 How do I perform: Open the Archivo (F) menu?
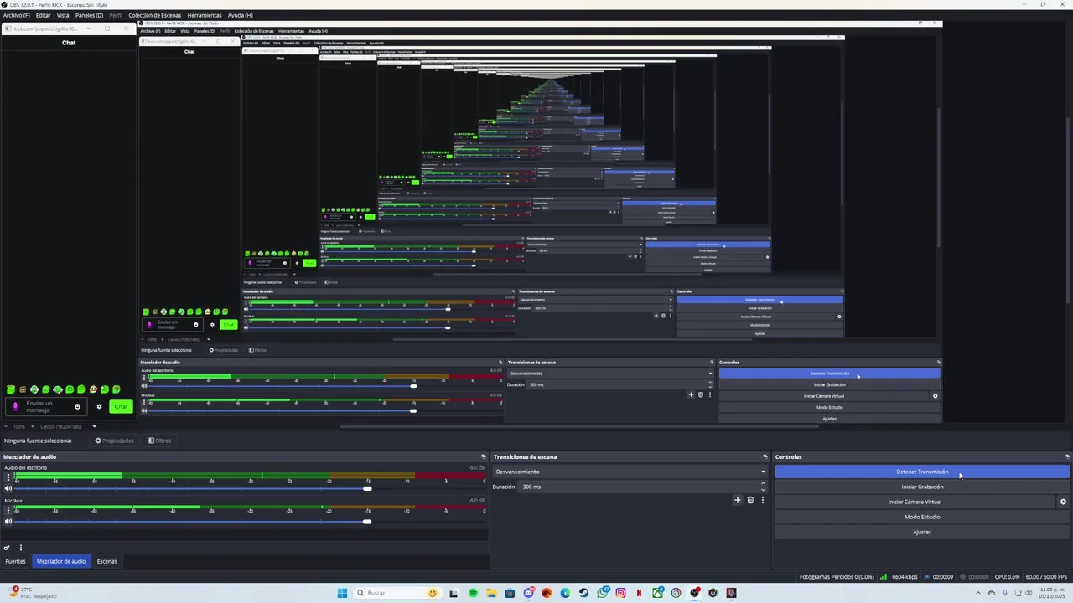pos(16,15)
